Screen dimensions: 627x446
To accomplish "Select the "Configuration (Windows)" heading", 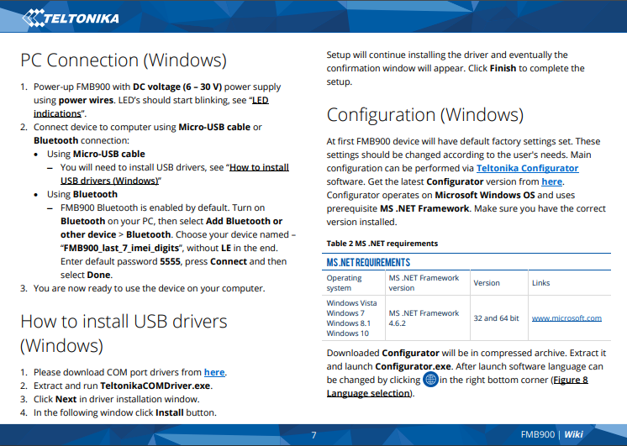I will click(x=424, y=114).
